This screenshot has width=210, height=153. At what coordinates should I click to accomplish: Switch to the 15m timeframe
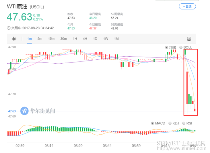point(51,39)
